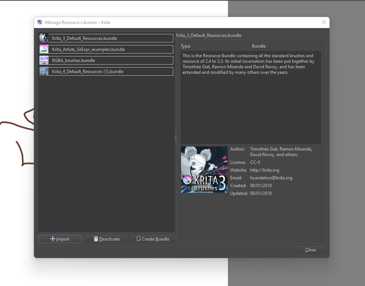
Task: Close the Manage Resource Libraries dialog with X
Action: pos(324,23)
